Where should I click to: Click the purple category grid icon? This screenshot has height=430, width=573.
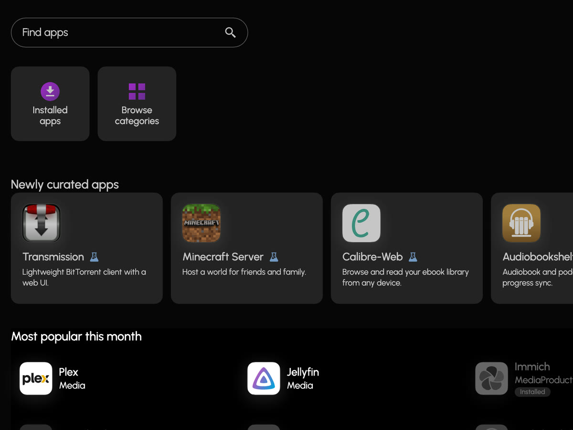pyautogui.click(x=137, y=91)
